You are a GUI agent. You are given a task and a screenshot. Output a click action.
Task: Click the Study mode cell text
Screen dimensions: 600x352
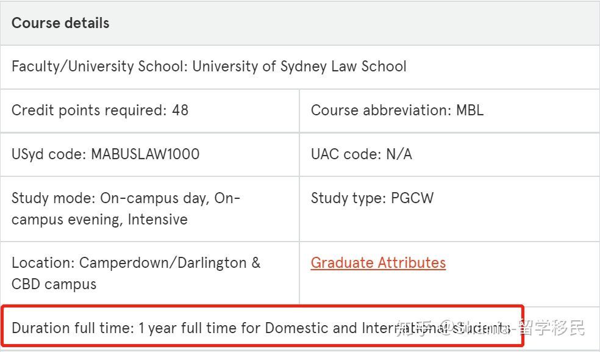126,209
